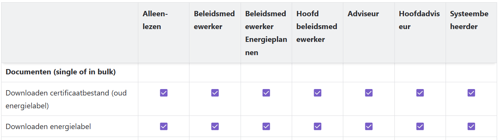Select the Documenten (single of in bulk) row

249,72
